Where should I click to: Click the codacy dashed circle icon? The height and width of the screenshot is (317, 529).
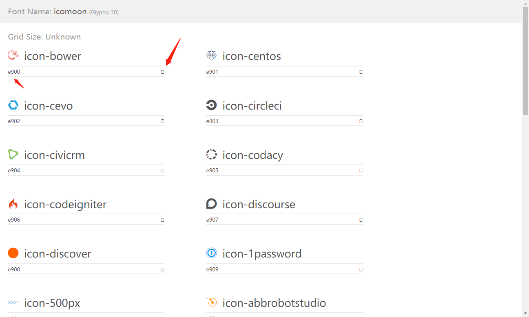click(211, 155)
